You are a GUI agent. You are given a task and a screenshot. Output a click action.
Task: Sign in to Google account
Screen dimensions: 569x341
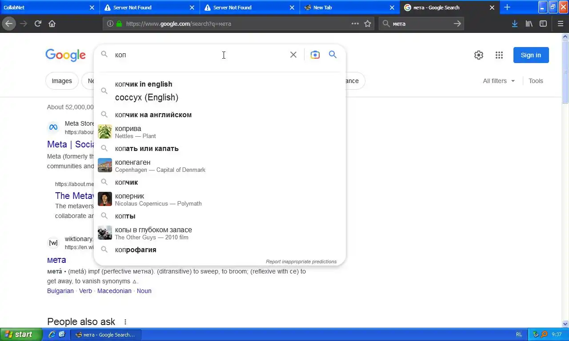click(531, 55)
